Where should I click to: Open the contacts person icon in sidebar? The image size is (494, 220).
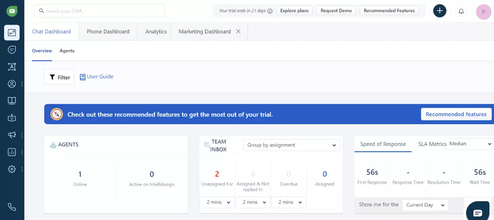point(12,84)
